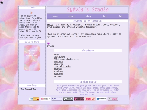Click the 'elsewhere' section heading

[88, 51]
